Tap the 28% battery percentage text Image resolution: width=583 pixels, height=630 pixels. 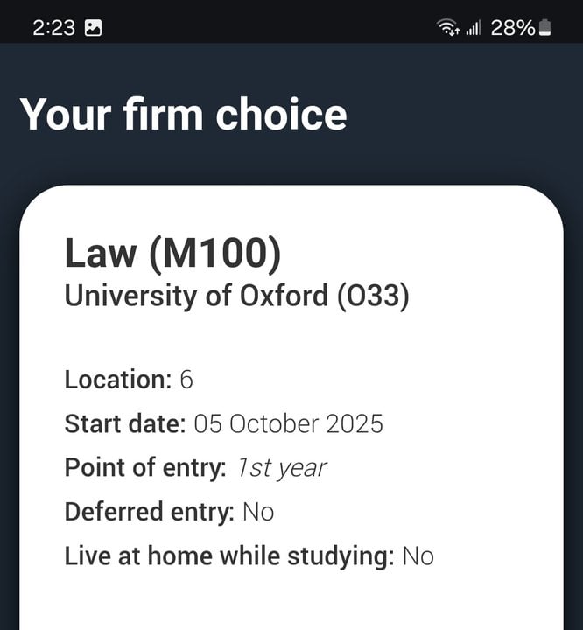click(x=512, y=28)
